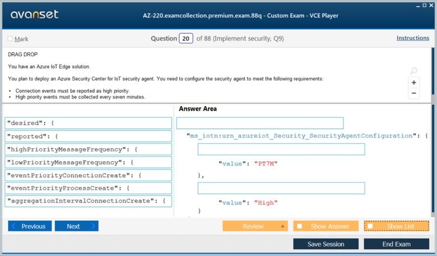The height and width of the screenshot is (256, 437).
Task: Select the aggregationIntervalConnectionCreate option
Action: tap(88, 201)
